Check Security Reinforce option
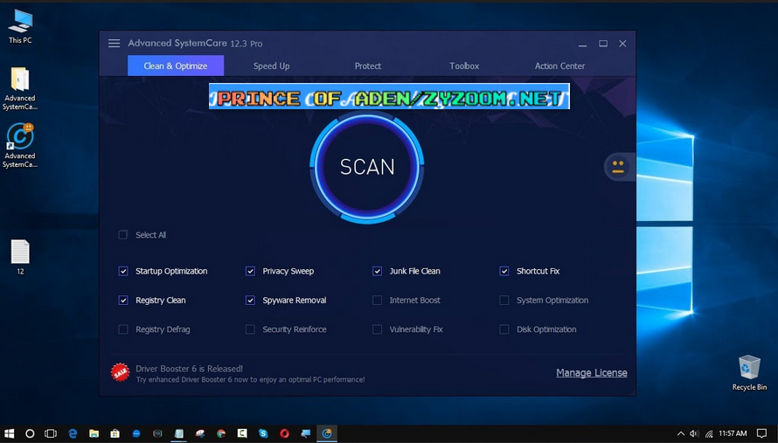Screen dimensions: 778x443 [x=250, y=329]
